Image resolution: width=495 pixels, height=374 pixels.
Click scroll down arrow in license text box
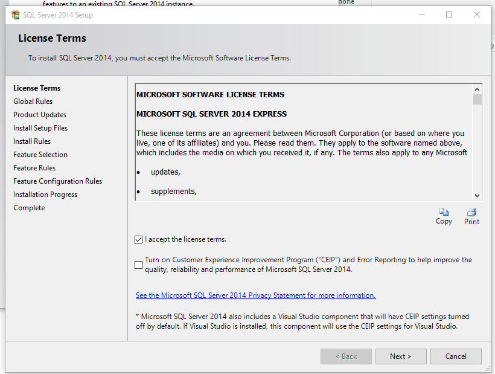(477, 196)
